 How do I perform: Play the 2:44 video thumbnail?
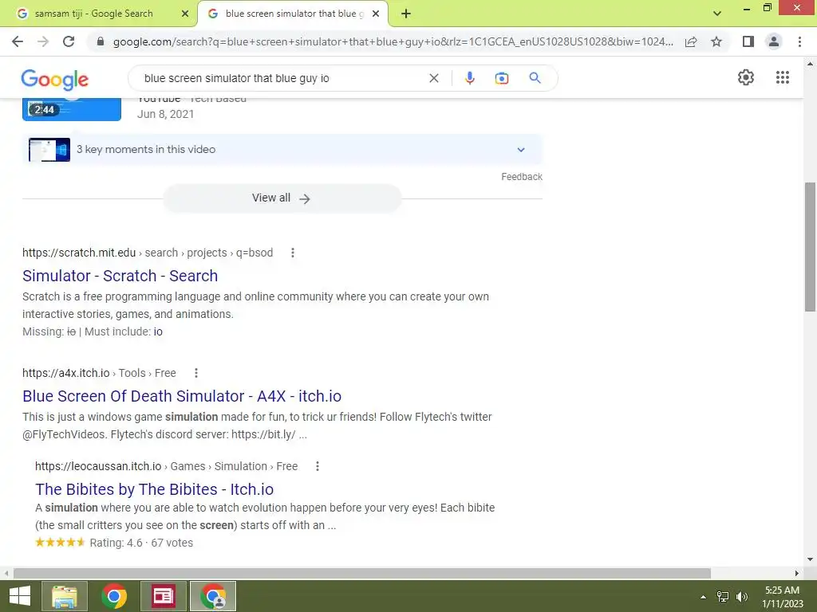coord(72,110)
